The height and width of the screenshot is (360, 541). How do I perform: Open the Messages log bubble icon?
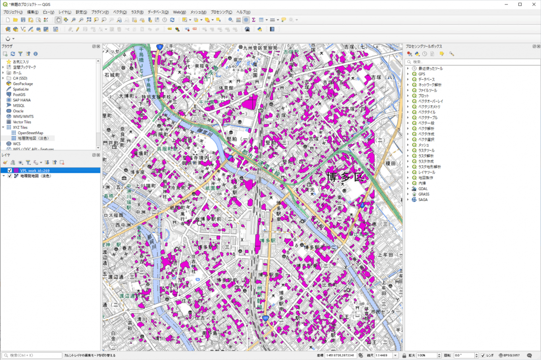529,355
